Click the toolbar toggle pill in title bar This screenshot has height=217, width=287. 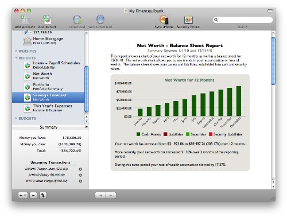270,11
